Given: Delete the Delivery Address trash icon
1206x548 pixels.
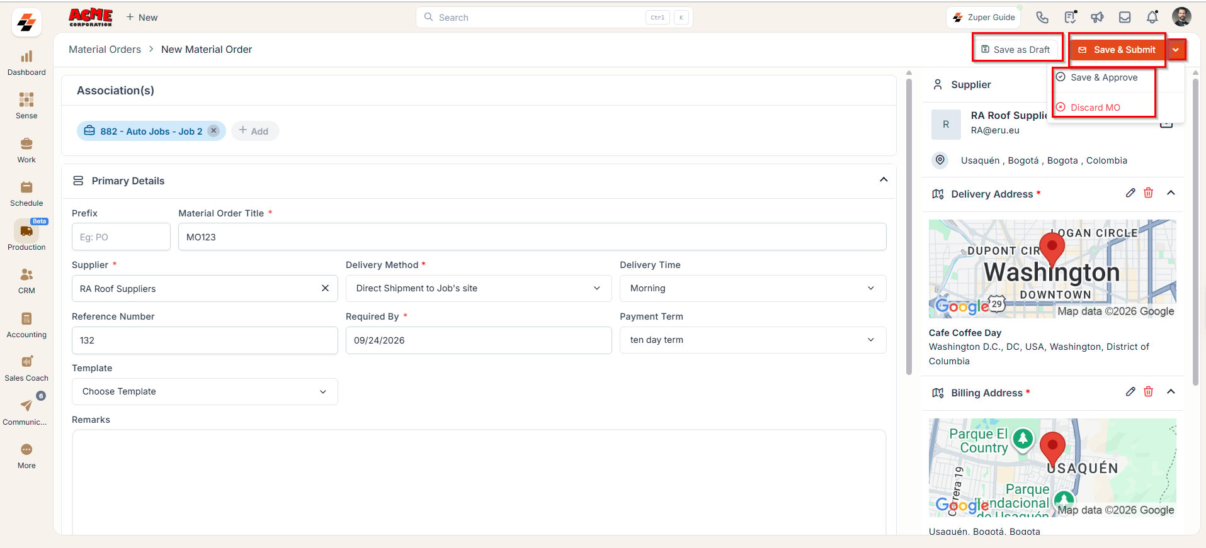Looking at the screenshot, I should 1148,193.
